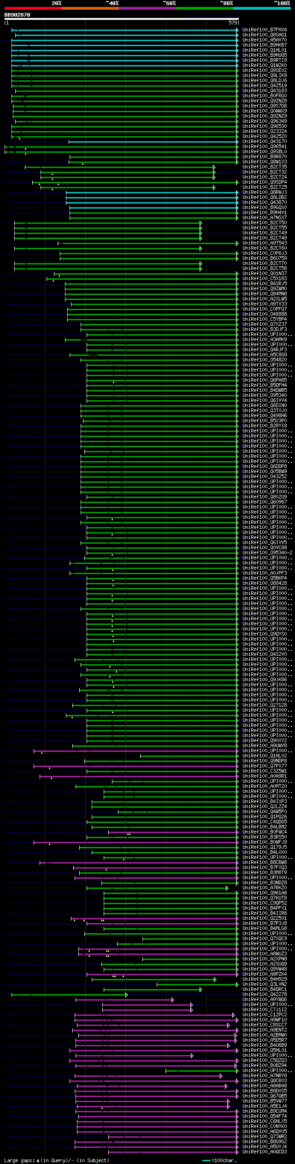The width and height of the screenshot is (295, 1164).
Task: Select the UniRef100_A9T543 label
Action: 265,243
